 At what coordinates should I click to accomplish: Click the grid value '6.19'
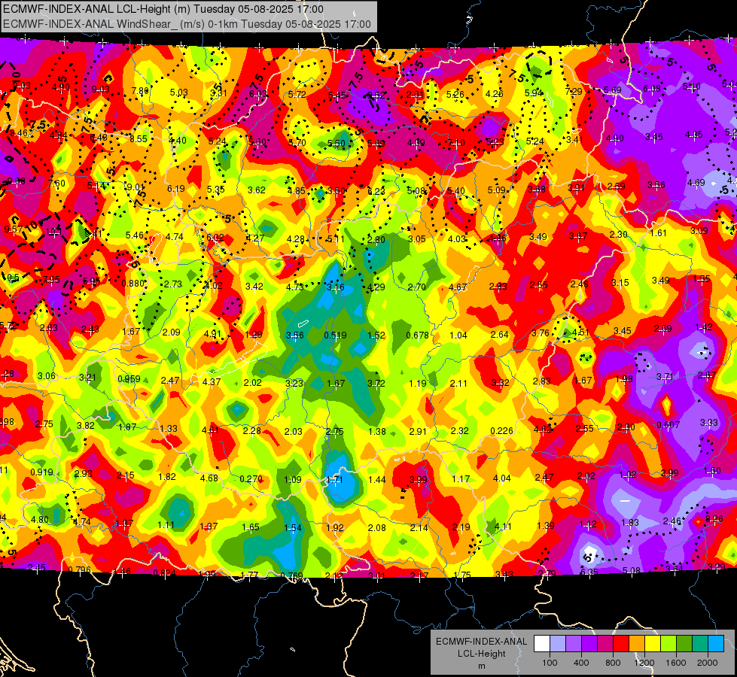coord(176,189)
